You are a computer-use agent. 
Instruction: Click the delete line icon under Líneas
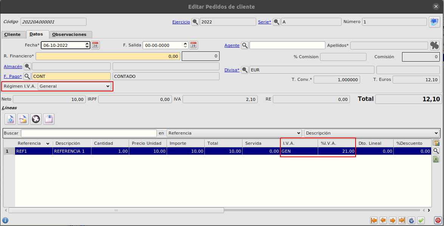pyautogui.click(x=36, y=119)
